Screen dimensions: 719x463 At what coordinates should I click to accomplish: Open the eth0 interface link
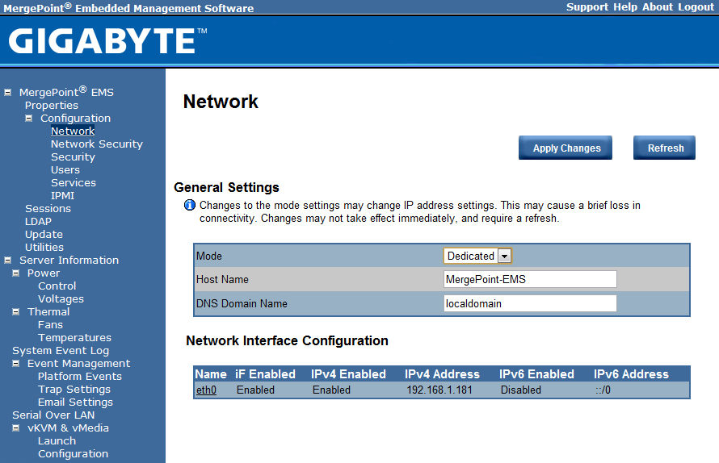(x=206, y=390)
